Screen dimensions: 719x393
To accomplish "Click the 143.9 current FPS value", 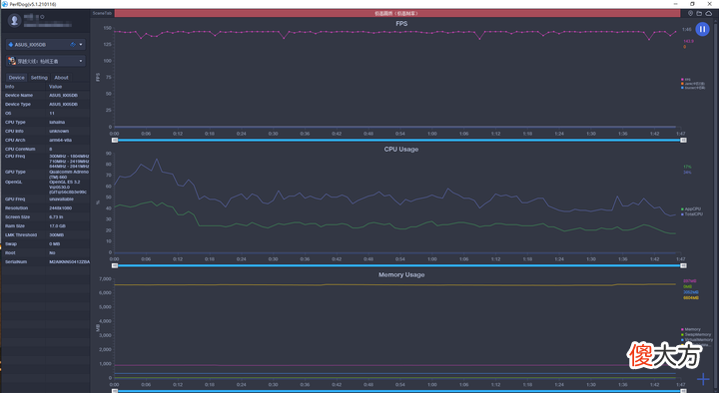I will pyautogui.click(x=688, y=41).
